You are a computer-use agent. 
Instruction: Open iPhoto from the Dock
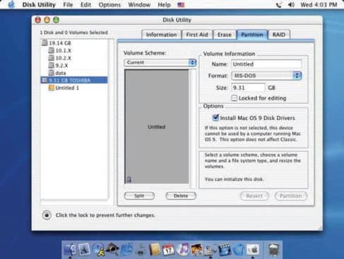[196, 249]
